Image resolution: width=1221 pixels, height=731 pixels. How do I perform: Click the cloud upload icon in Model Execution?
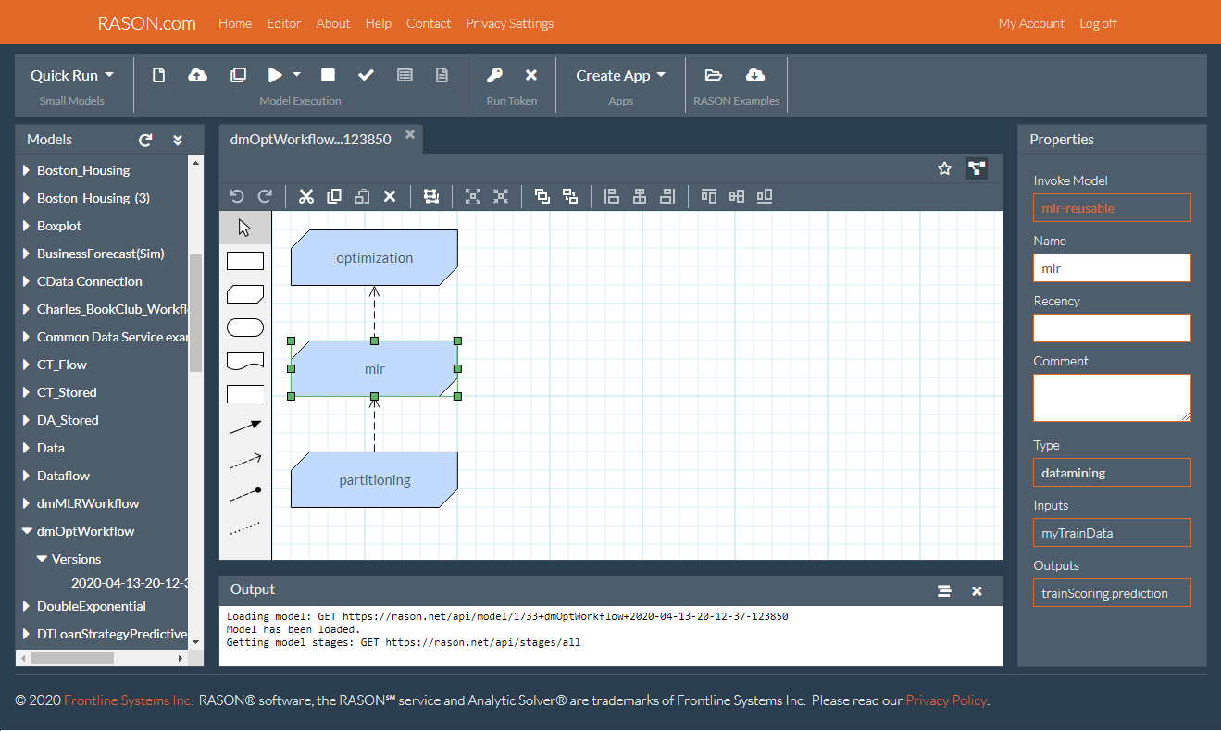[x=197, y=75]
